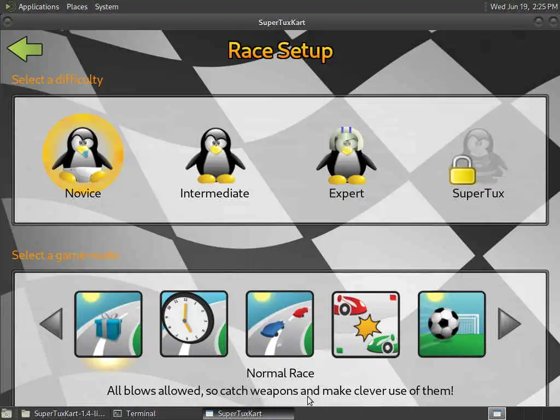Pick Expert difficulty penguin with helmet
The image size is (560, 420).
click(x=346, y=155)
